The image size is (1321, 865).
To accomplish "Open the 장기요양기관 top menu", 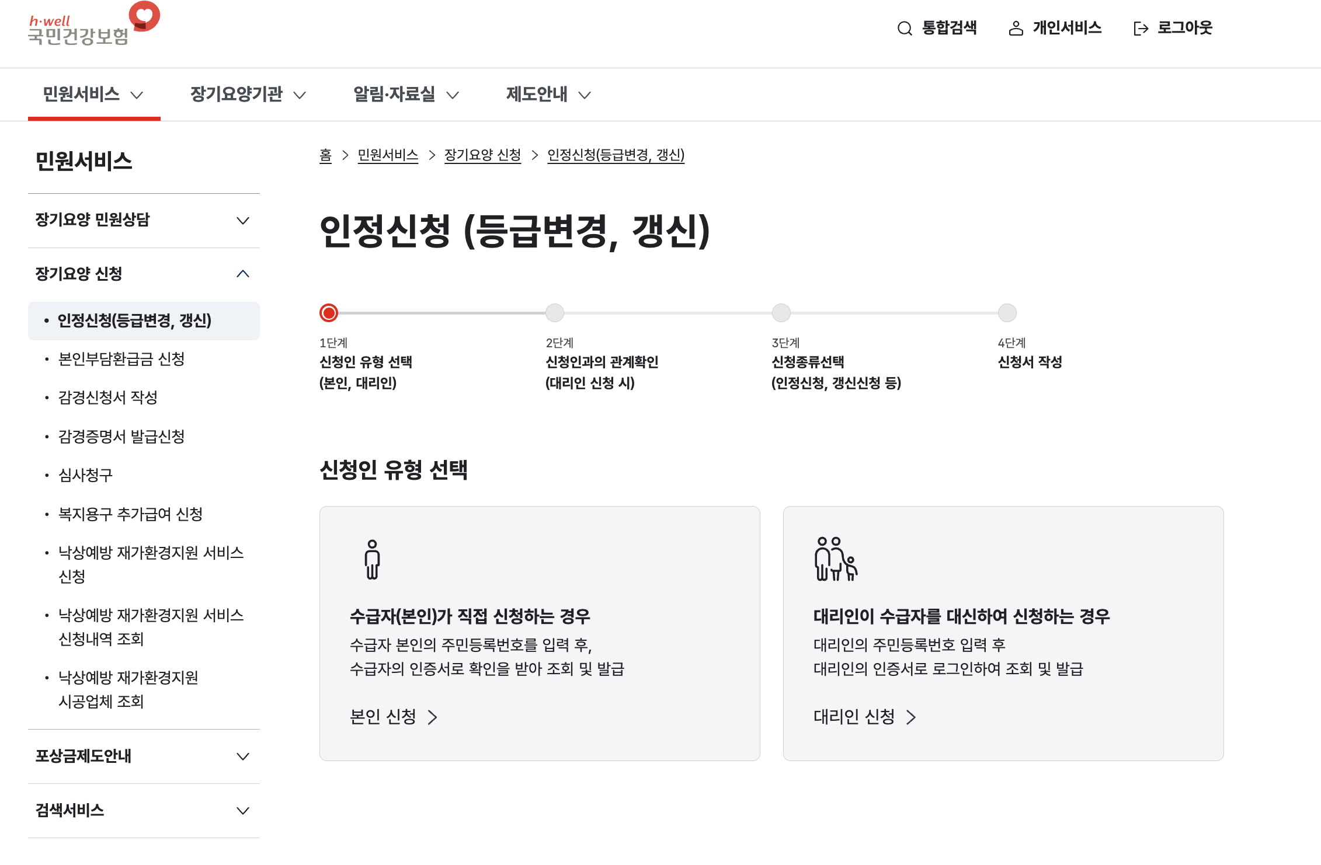I will (x=248, y=94).
